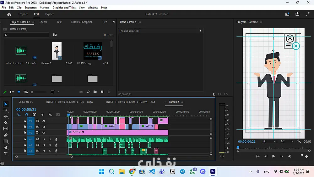Mute audio track A1
This screenshot has width=314, height=177.
tap(44, 139)
